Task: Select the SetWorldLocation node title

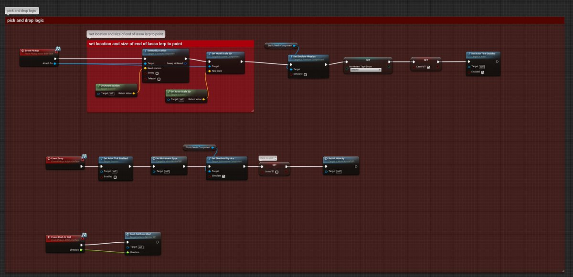Action: 157,50
